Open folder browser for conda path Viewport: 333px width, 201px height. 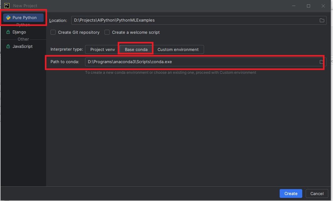tap(322, 62)
